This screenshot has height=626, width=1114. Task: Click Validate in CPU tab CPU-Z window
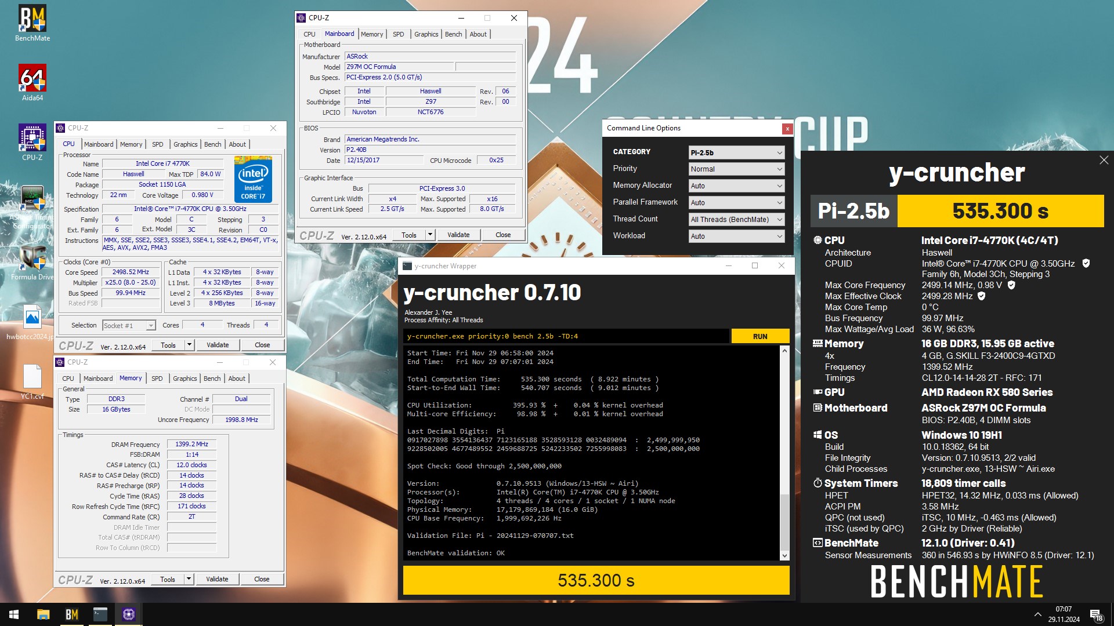pos(218,345)
